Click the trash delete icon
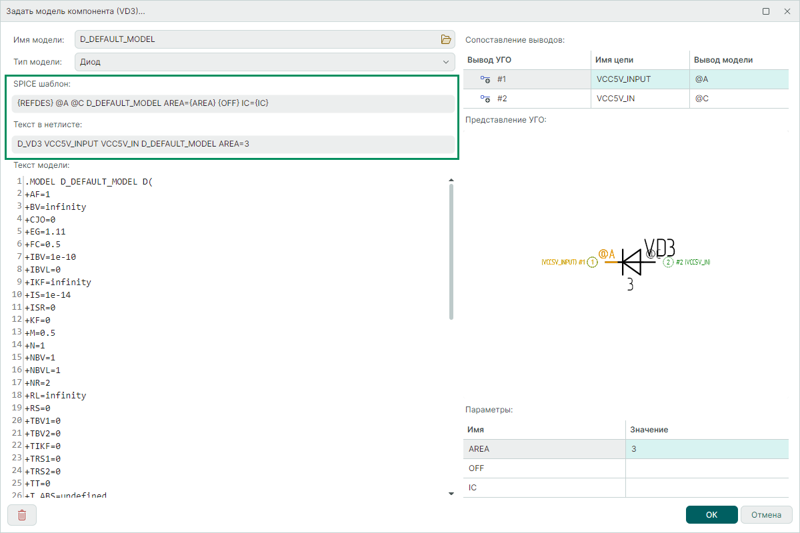Screen dimensions: 800x533 click(22, 515)
